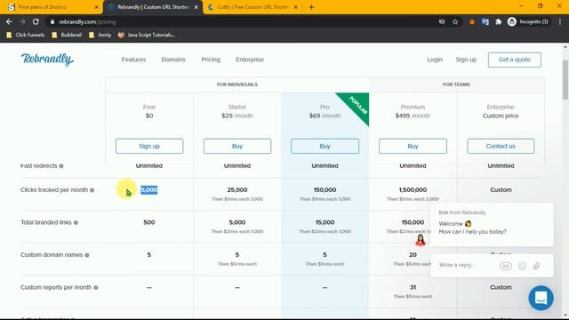Reload the Rebrandly pricing page
The width and height of the screenshot is (569, 320).
pos(36,21)
